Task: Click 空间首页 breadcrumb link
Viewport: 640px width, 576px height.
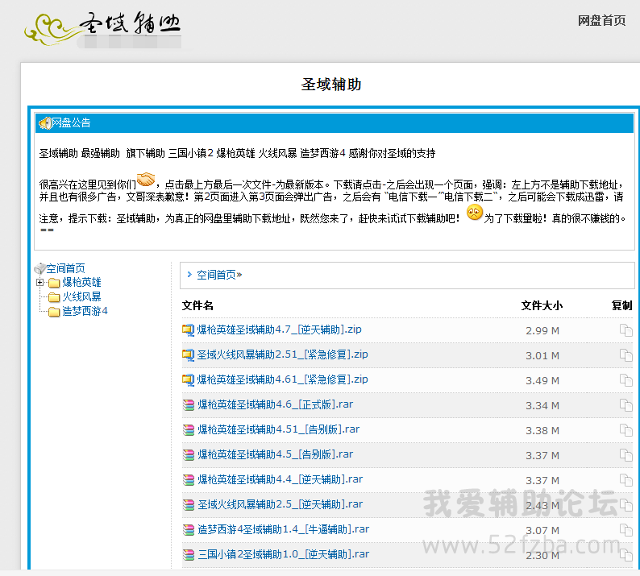Action: tap(216, 275)
